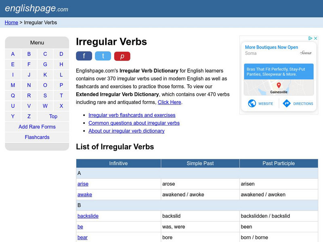Follow the Home breadcrumb link

(x=11, y=23)
